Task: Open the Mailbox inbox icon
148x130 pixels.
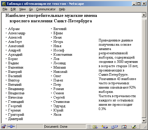Action: tap(104, 127)
